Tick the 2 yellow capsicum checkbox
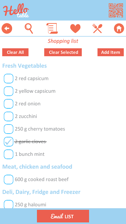 pos(9,91)
